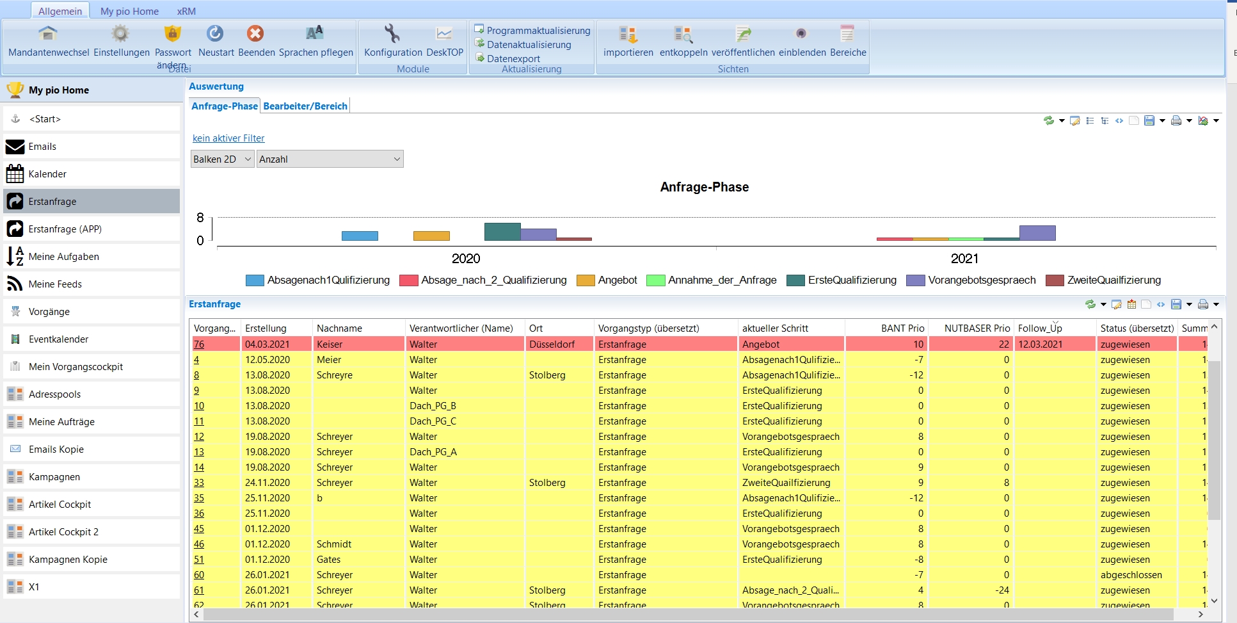The width and height of the screenshot is (1237, 623).
Task: Open the xRM ribbon tab
Action: [186, 11]
